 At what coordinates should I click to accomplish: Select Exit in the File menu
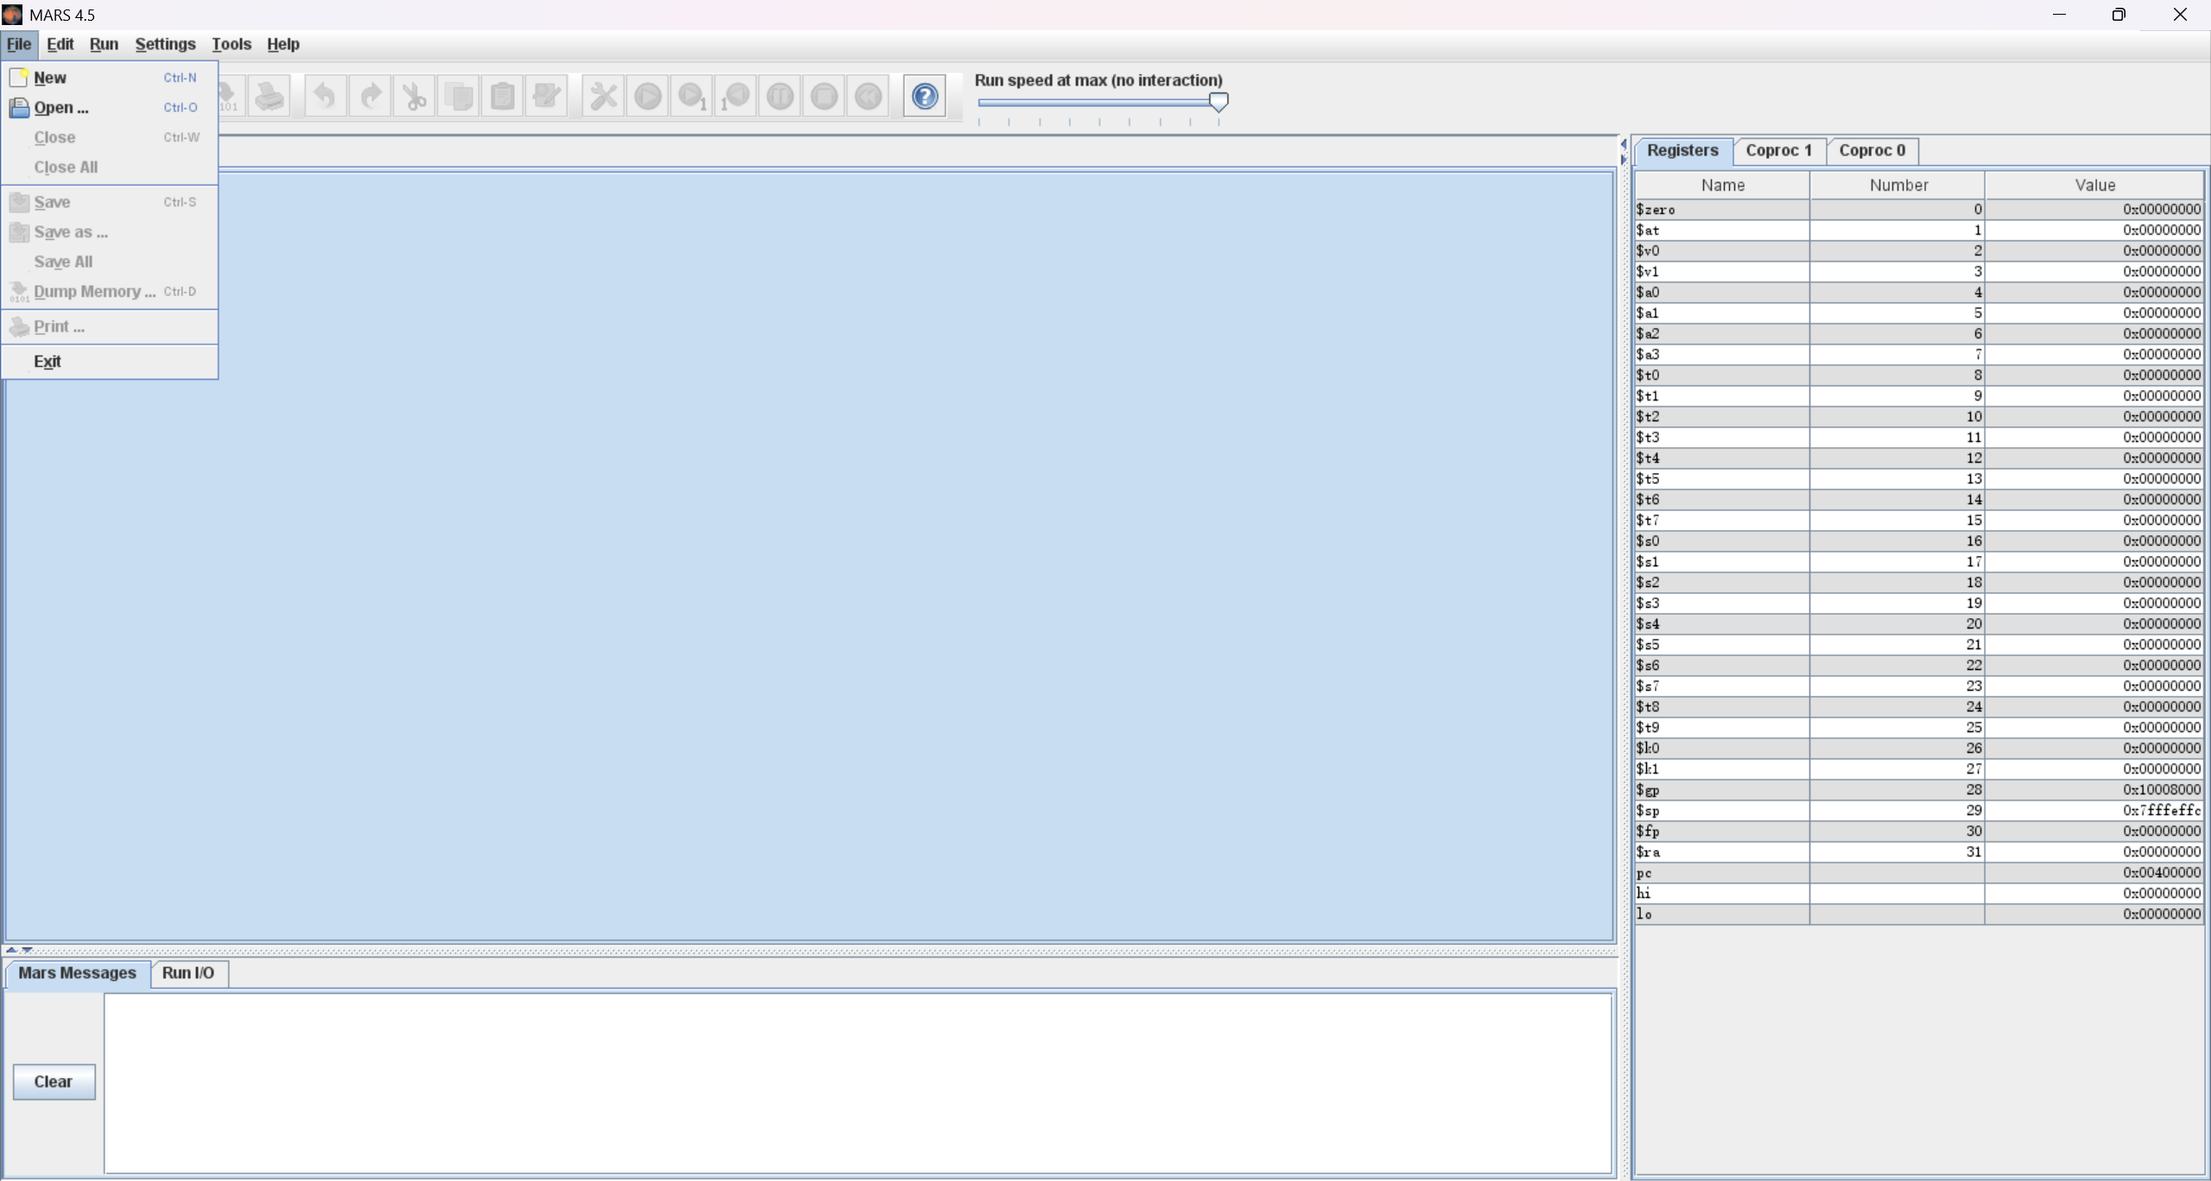coord(48,362)
